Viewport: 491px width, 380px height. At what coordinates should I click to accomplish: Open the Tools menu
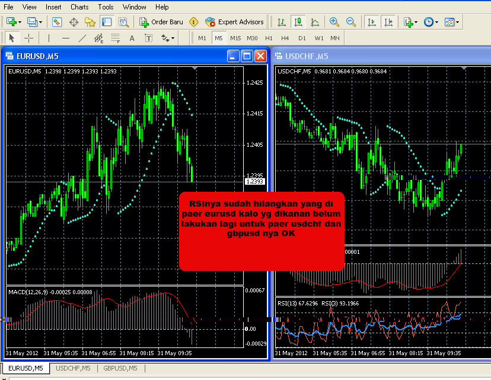[x=106, y=7]
